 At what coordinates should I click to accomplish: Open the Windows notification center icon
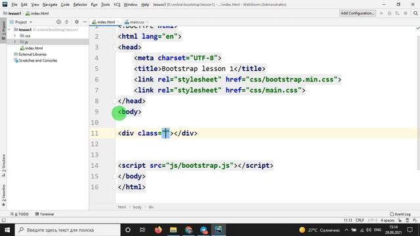pyautogui.click(x=409, y=230)
